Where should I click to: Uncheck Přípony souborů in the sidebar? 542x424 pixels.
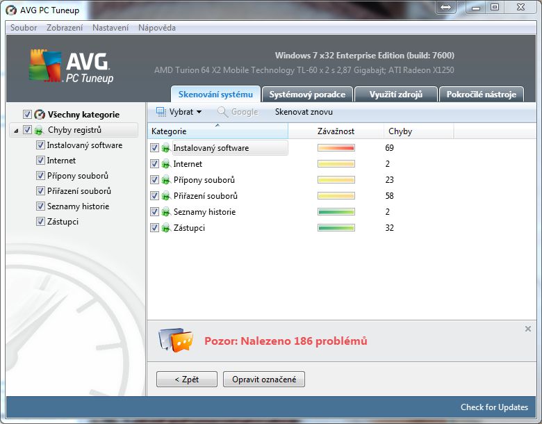(40, 175)
